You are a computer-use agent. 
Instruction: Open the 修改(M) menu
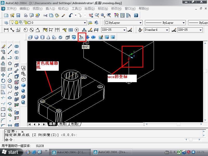coord(116,9)
